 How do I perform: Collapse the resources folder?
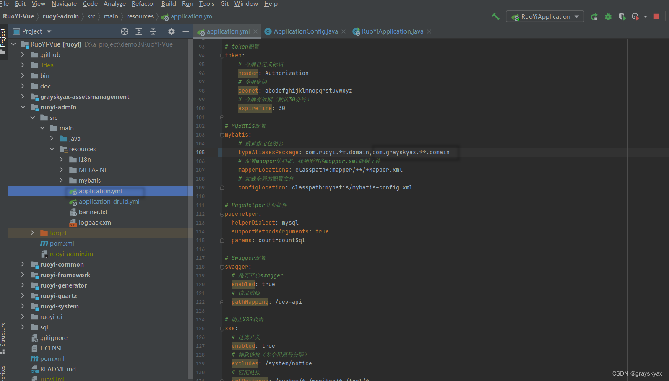[52, 149]
